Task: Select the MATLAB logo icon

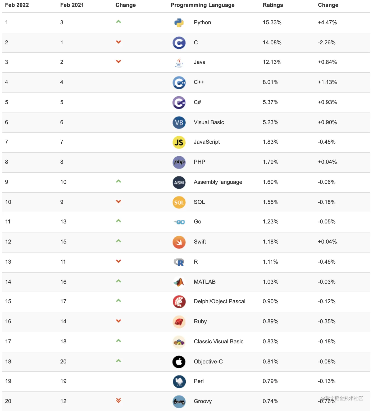Action: click(x=179, y=282)
